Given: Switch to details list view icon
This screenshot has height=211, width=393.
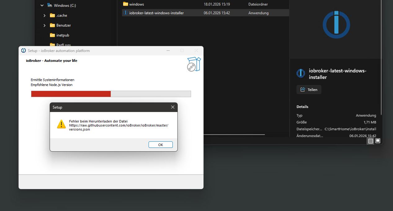Looking at the screenshot, I should point(370,141).
